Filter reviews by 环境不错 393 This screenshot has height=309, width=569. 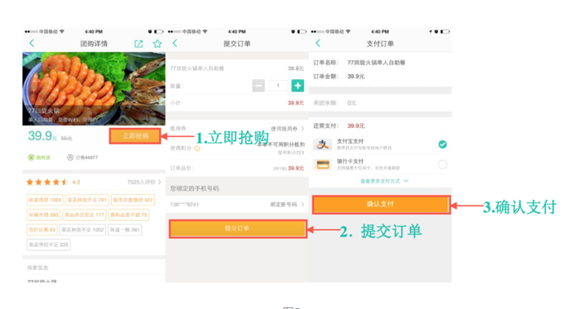[x=43, y=215]
